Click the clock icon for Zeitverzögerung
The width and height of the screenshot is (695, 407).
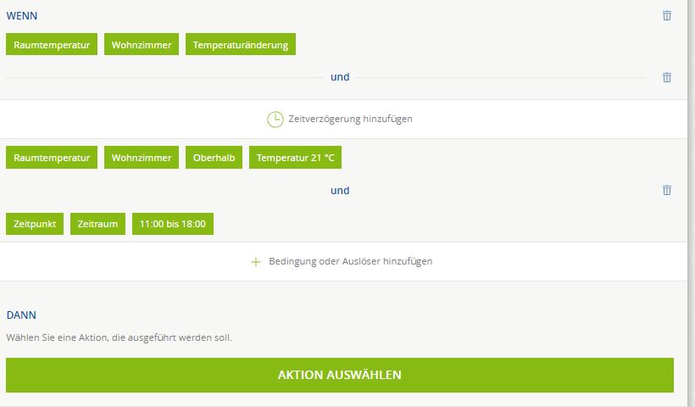[x=275, y=120]
